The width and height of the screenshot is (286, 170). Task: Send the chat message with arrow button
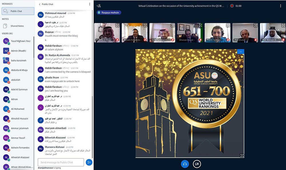coord(89,162)
